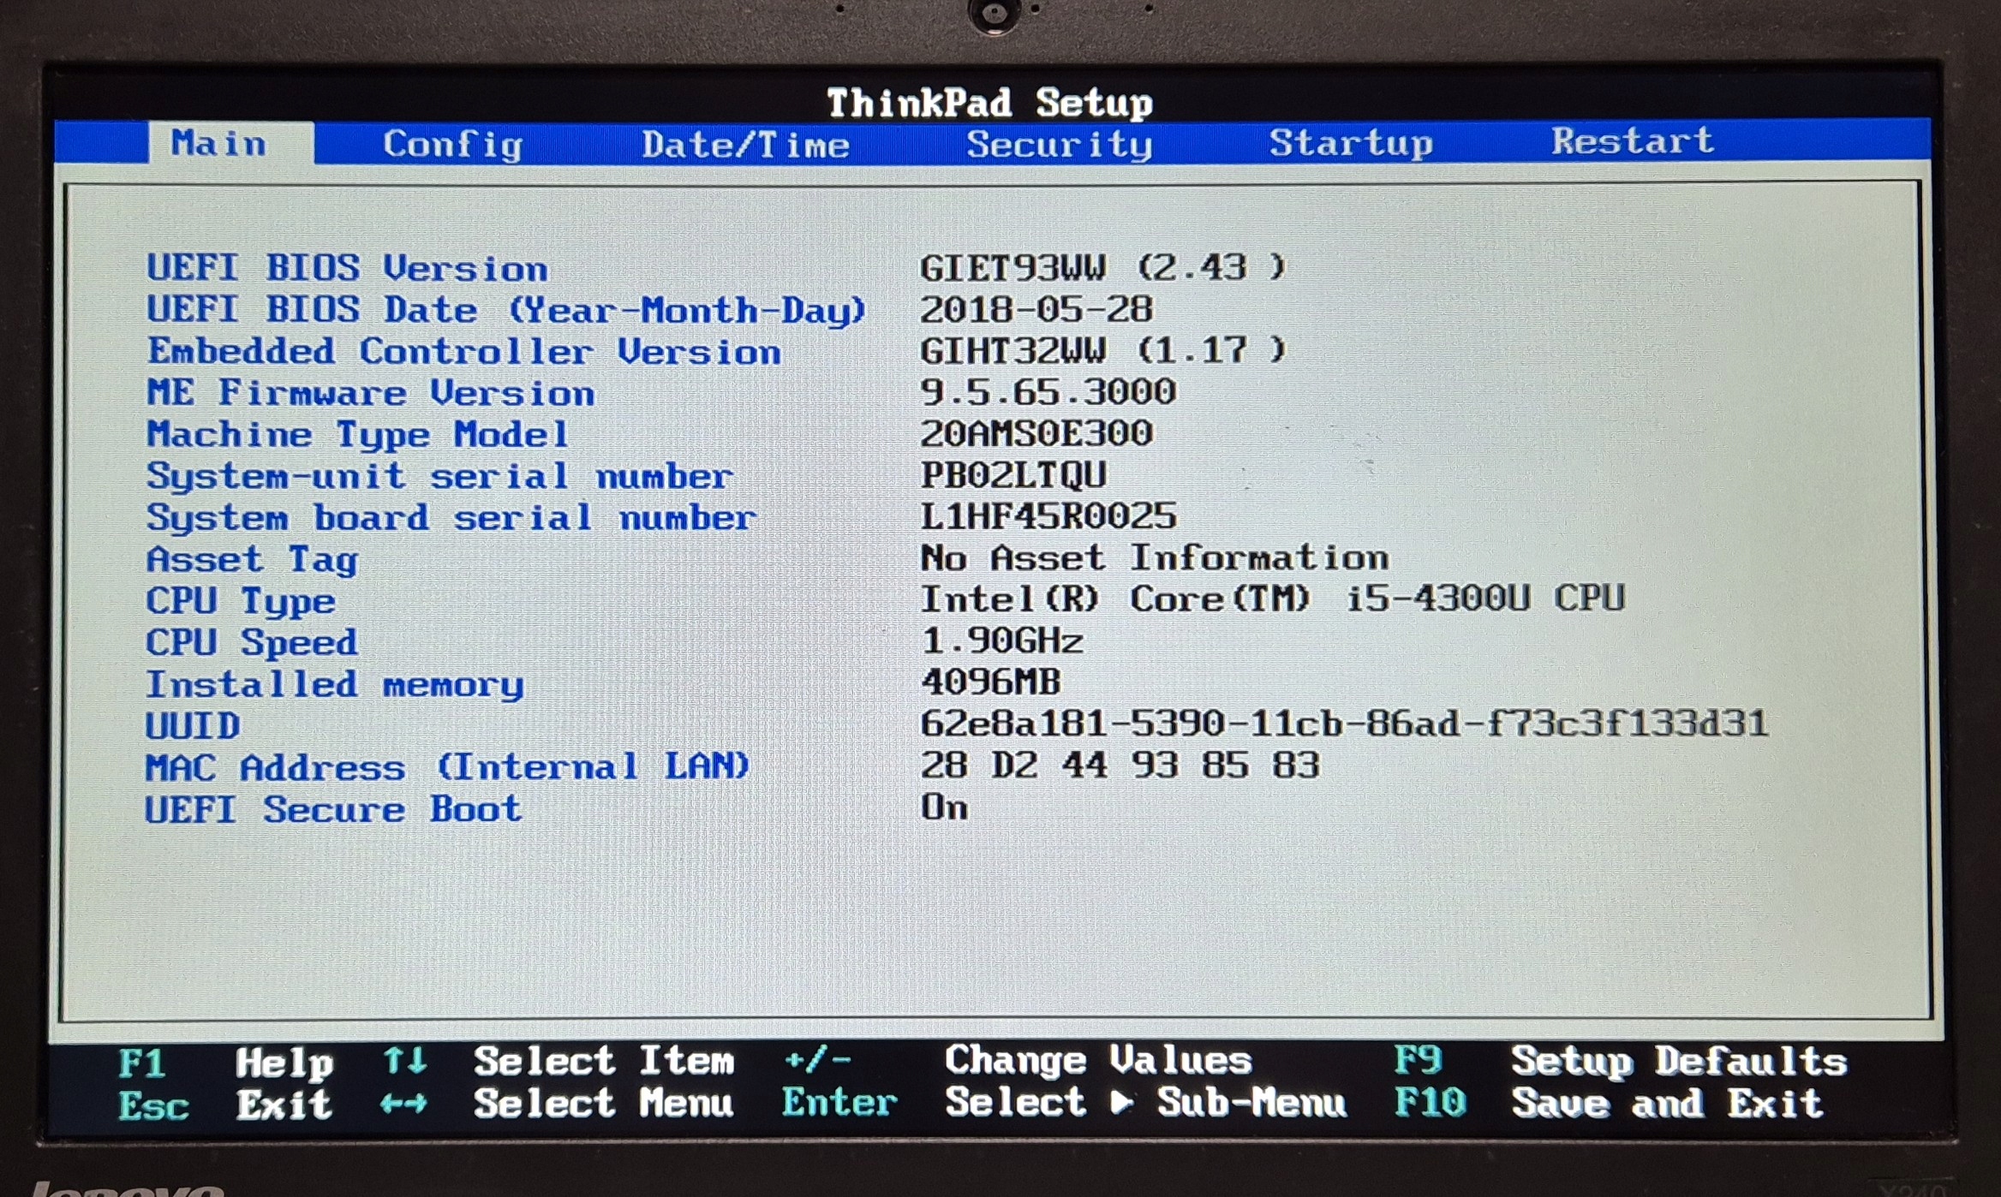Screen dimensions: 2001x1197
Task: Open the Date/Time tab
Action: pos(745,145)
